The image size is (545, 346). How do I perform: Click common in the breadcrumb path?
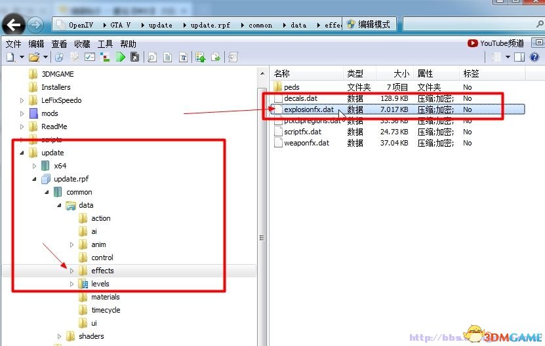(x=260, y=25)
